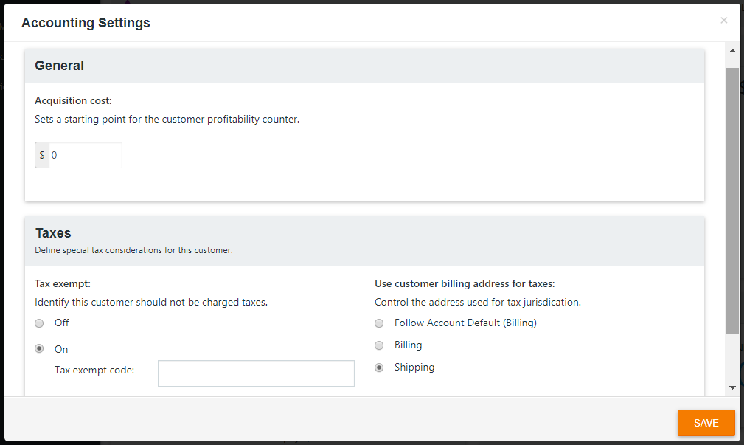Click 'Define special tax considerations' subtitle

coord(134,250)
